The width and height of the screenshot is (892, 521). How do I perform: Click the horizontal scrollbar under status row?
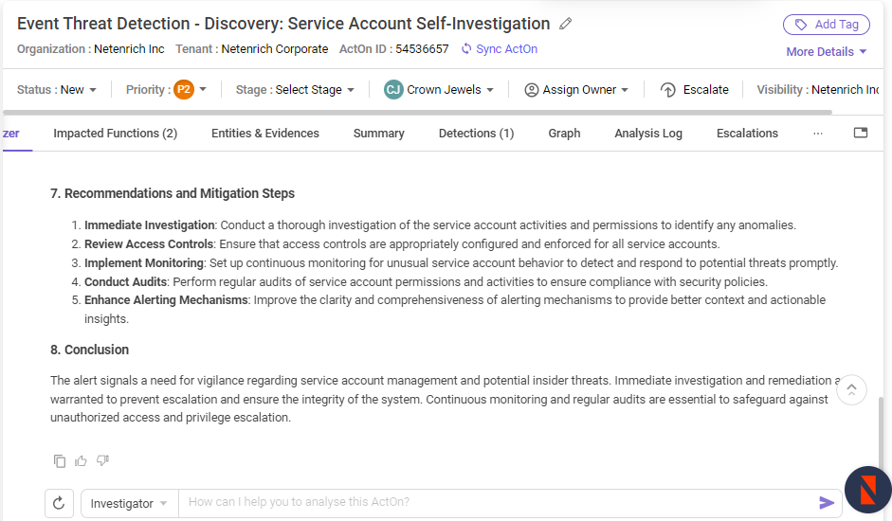point(417,112)
